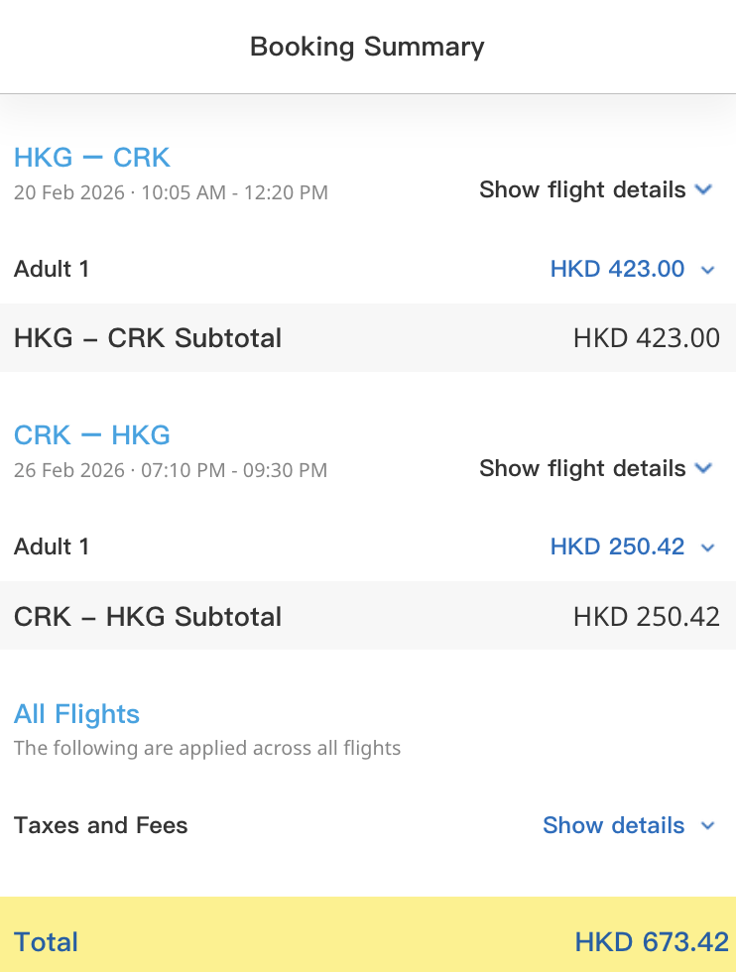The image size is (736, 972).
Task: Click the HKD 250.42 adult fare
Action: 617,547
